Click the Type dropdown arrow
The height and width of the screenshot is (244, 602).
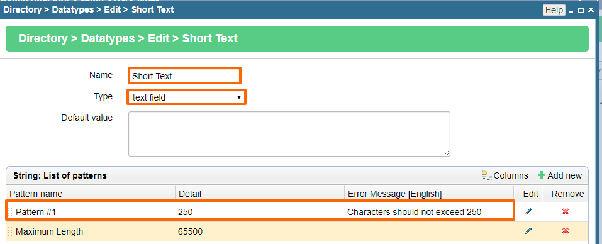[x=239, y=97]
